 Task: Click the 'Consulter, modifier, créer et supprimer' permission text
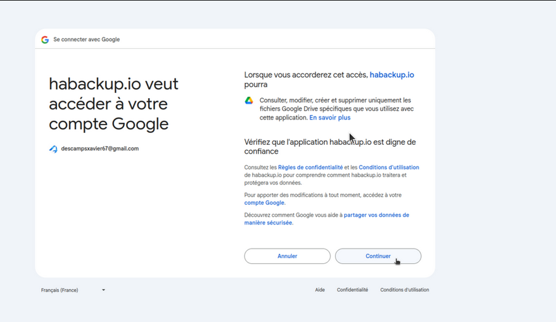click(x=336, y=109)
